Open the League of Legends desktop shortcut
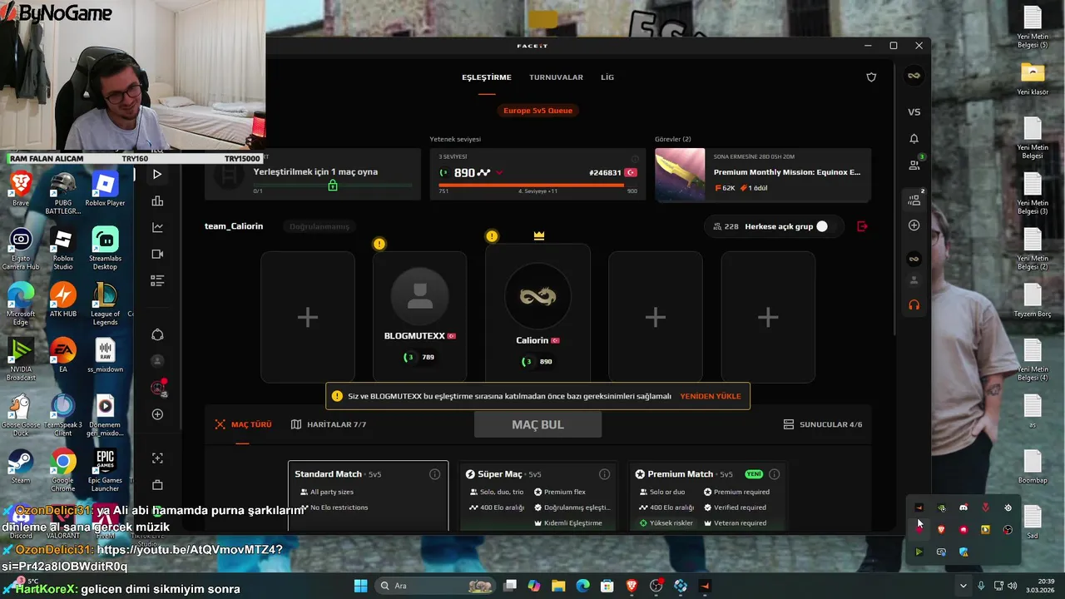Screen dimensions: 1065x599 click(105, 304)
